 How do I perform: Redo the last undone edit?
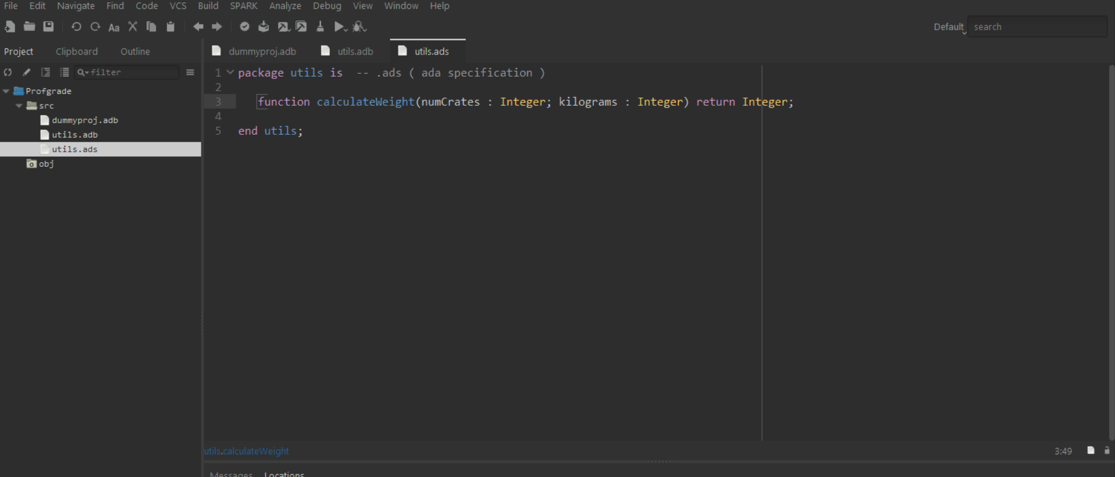[x=95, y=27]
